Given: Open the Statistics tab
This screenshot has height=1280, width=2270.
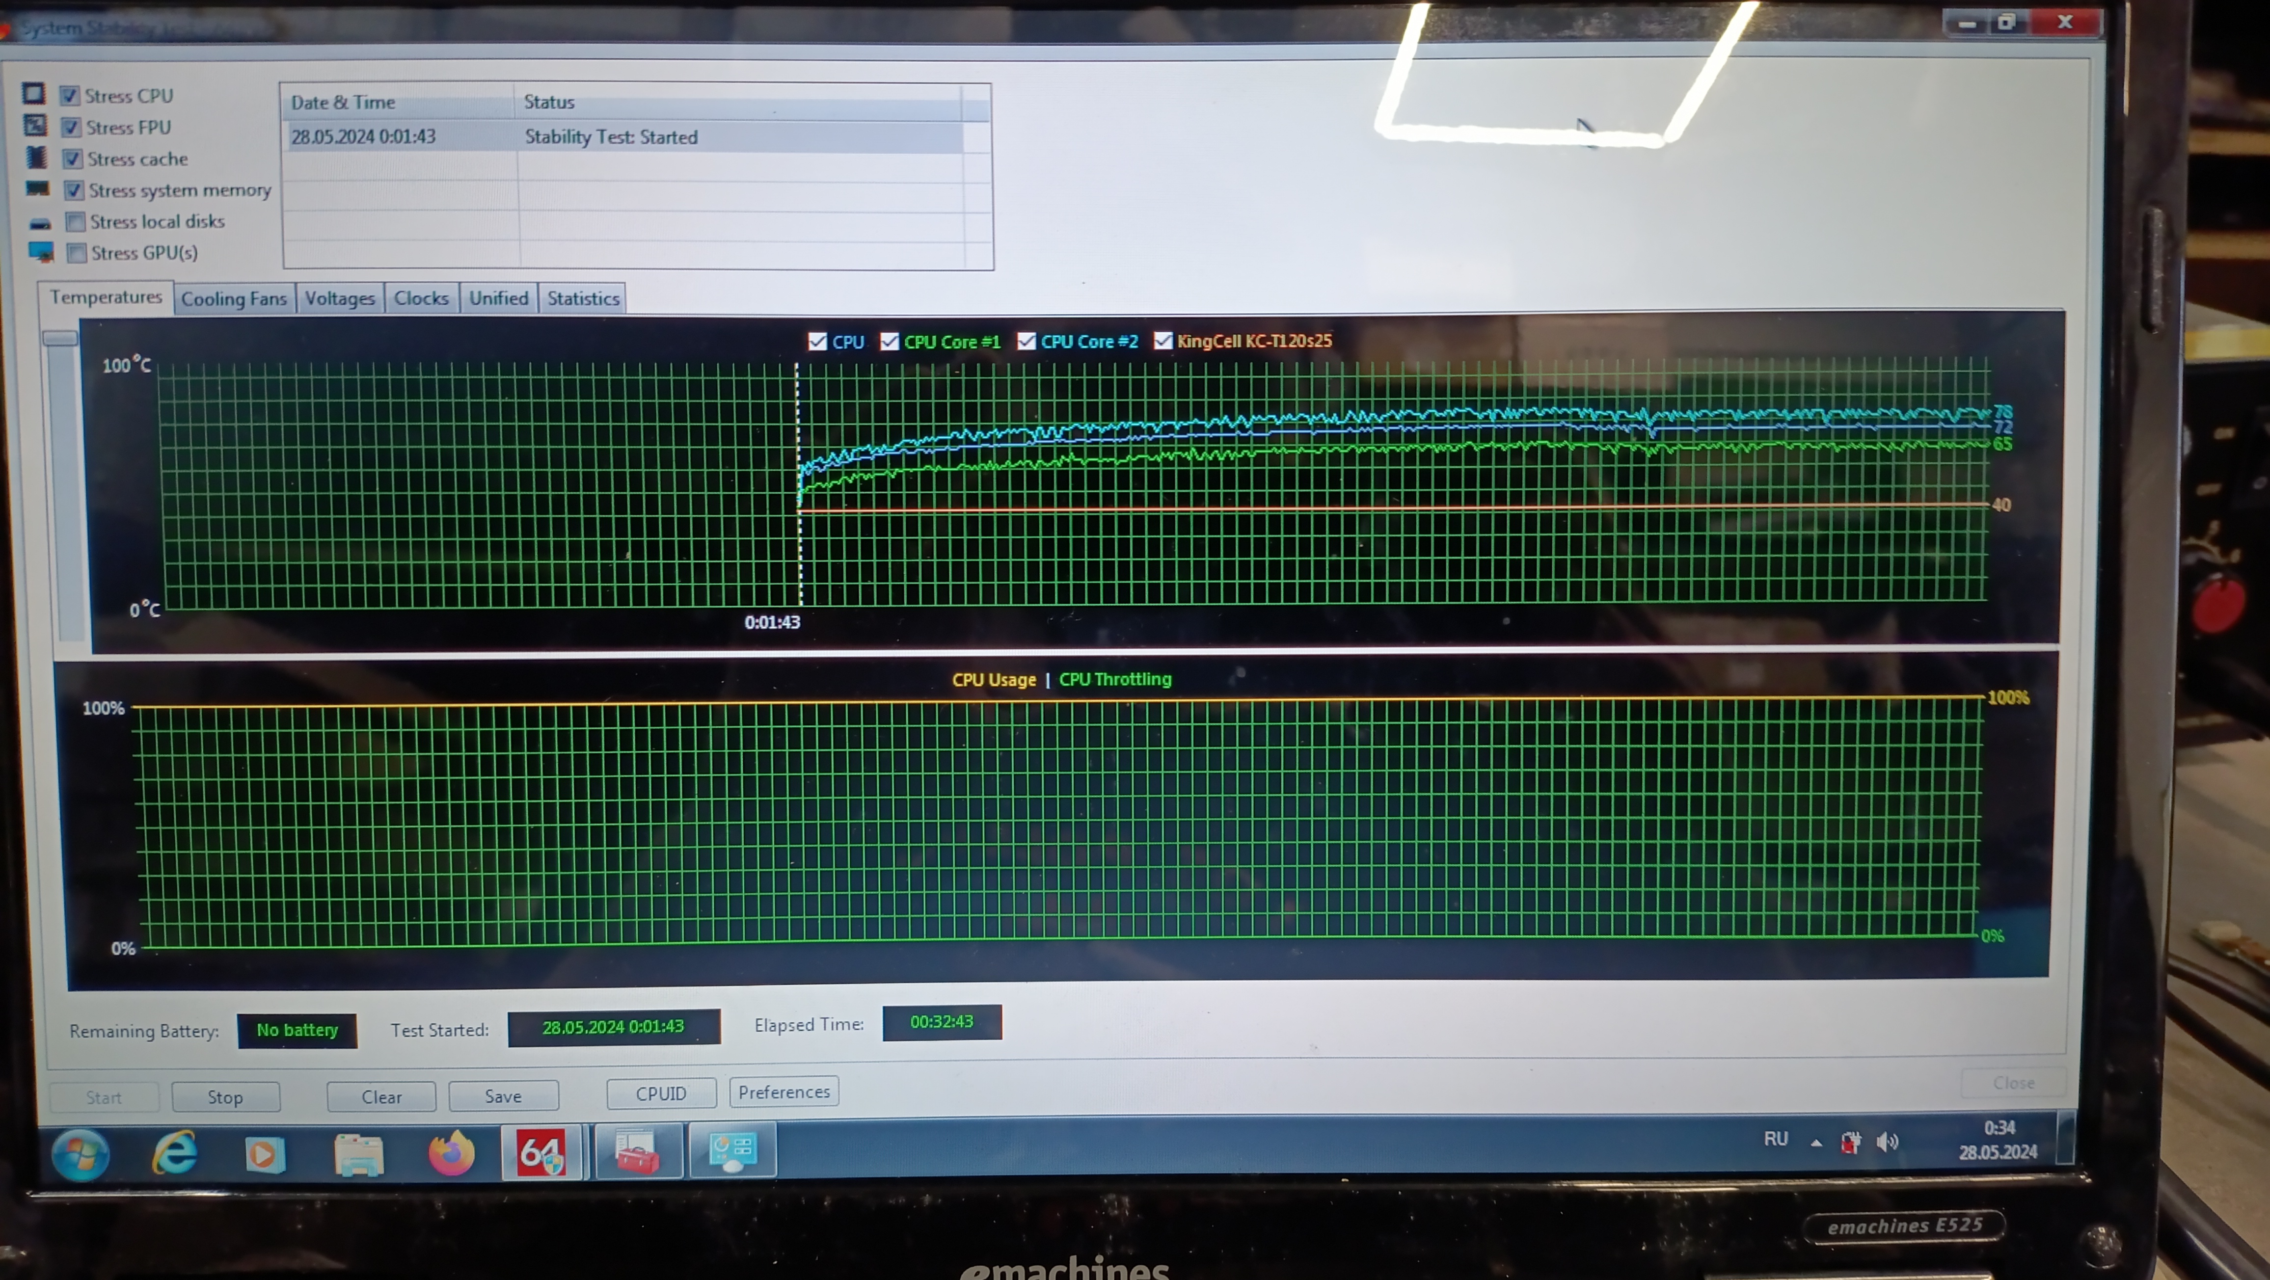Looking at the screenshot, I should click(583, 298).
